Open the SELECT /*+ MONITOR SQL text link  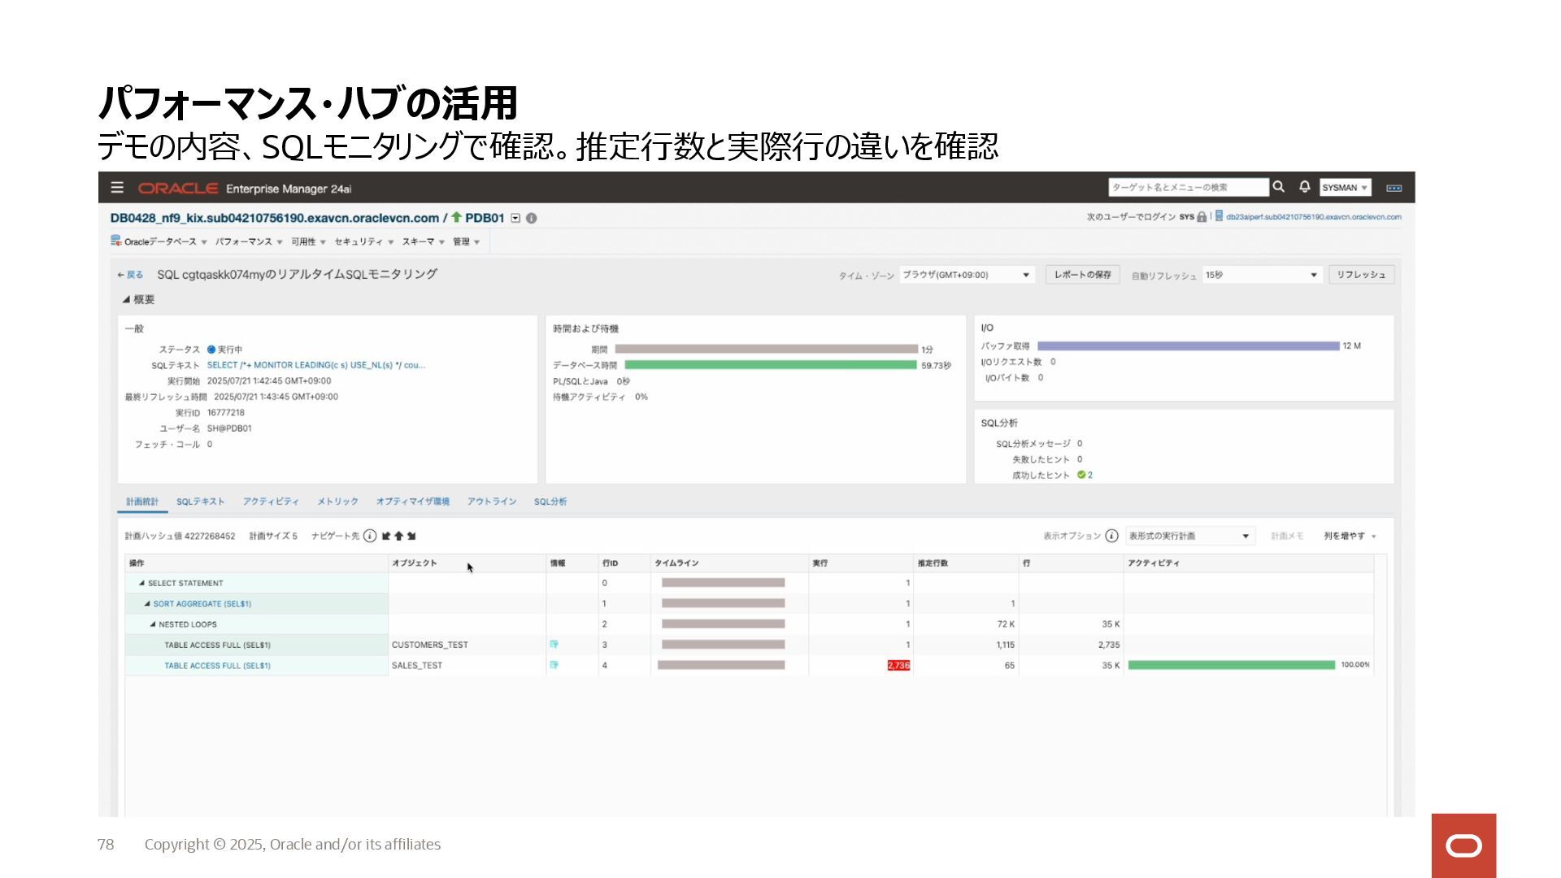[x=315, y=365]
